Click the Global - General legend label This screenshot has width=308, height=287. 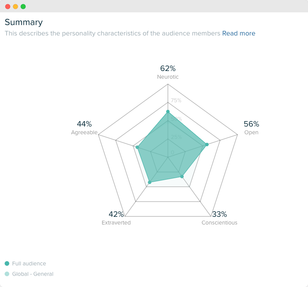click(32, 274)
